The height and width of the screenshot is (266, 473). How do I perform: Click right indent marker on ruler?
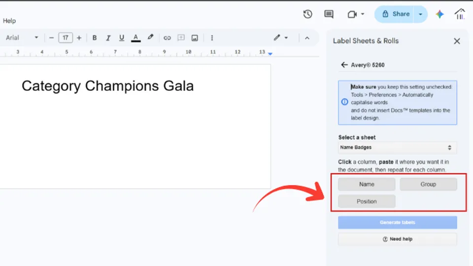[270, 53]
